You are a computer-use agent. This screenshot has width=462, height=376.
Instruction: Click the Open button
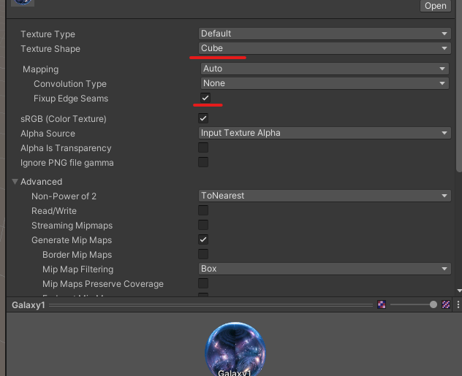pos(435,6)
